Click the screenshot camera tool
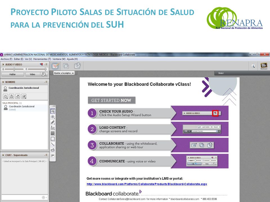270x202 pixels. [x=53, y=150]
